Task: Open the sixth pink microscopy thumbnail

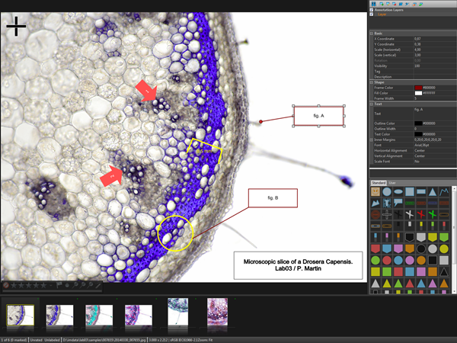Action: click(218, 311)
